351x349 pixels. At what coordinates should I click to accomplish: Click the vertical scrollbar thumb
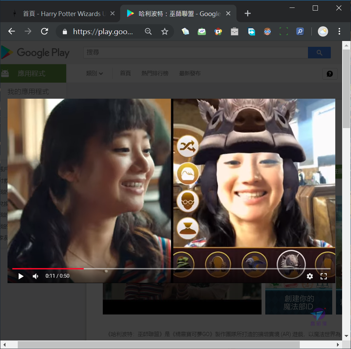pyautogui.click(x=346, y=89)
